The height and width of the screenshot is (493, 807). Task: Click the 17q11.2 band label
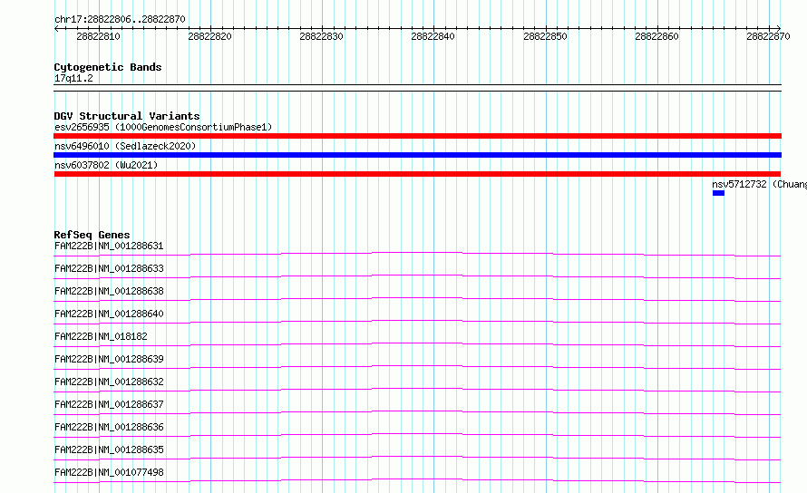[73, 78]
